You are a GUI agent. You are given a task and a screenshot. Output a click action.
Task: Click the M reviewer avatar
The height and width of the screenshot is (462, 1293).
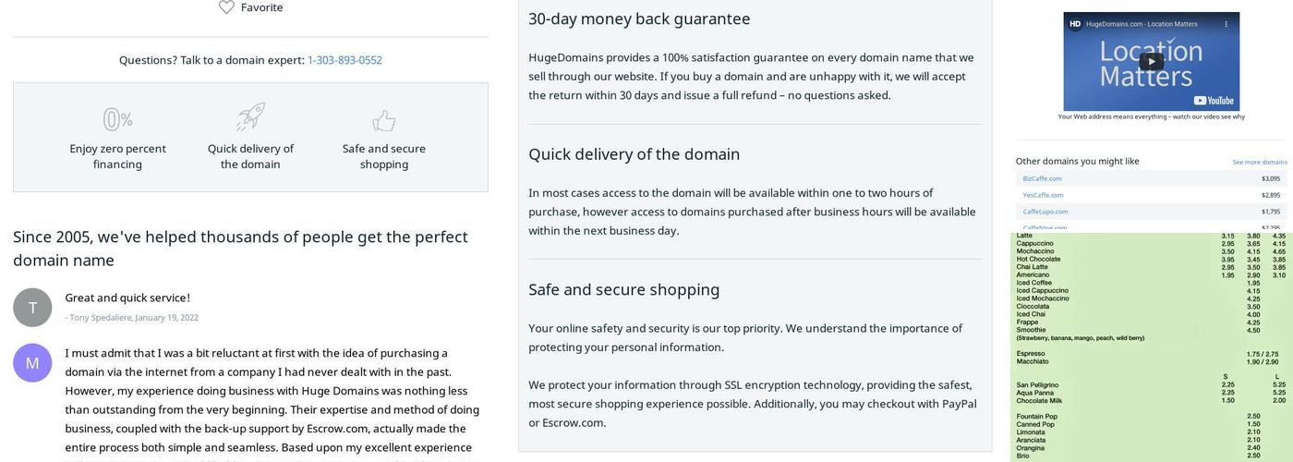[32, 363]
